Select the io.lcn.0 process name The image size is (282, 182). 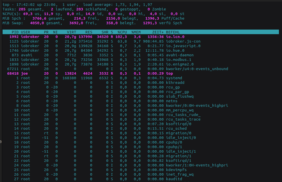click(x=175, y=37)
